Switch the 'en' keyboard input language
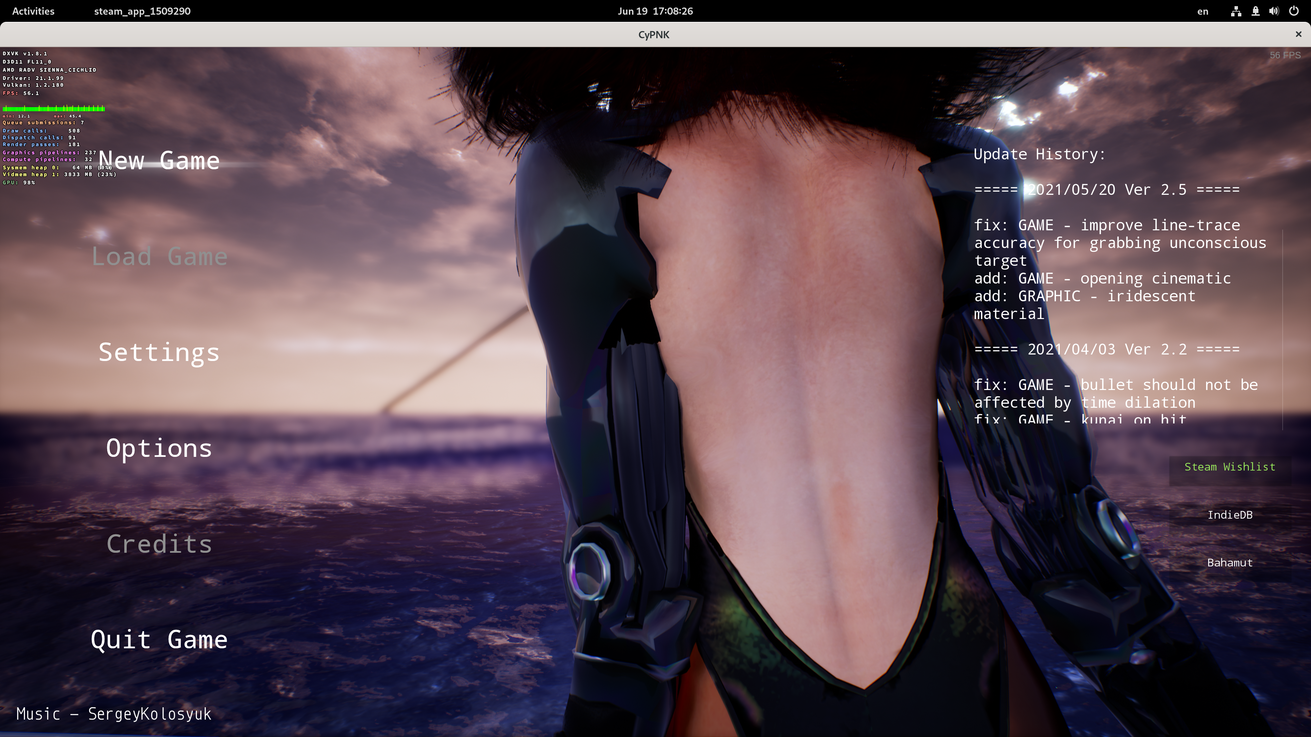The width and height of the screenshot is (1311, 737). 1202,11
